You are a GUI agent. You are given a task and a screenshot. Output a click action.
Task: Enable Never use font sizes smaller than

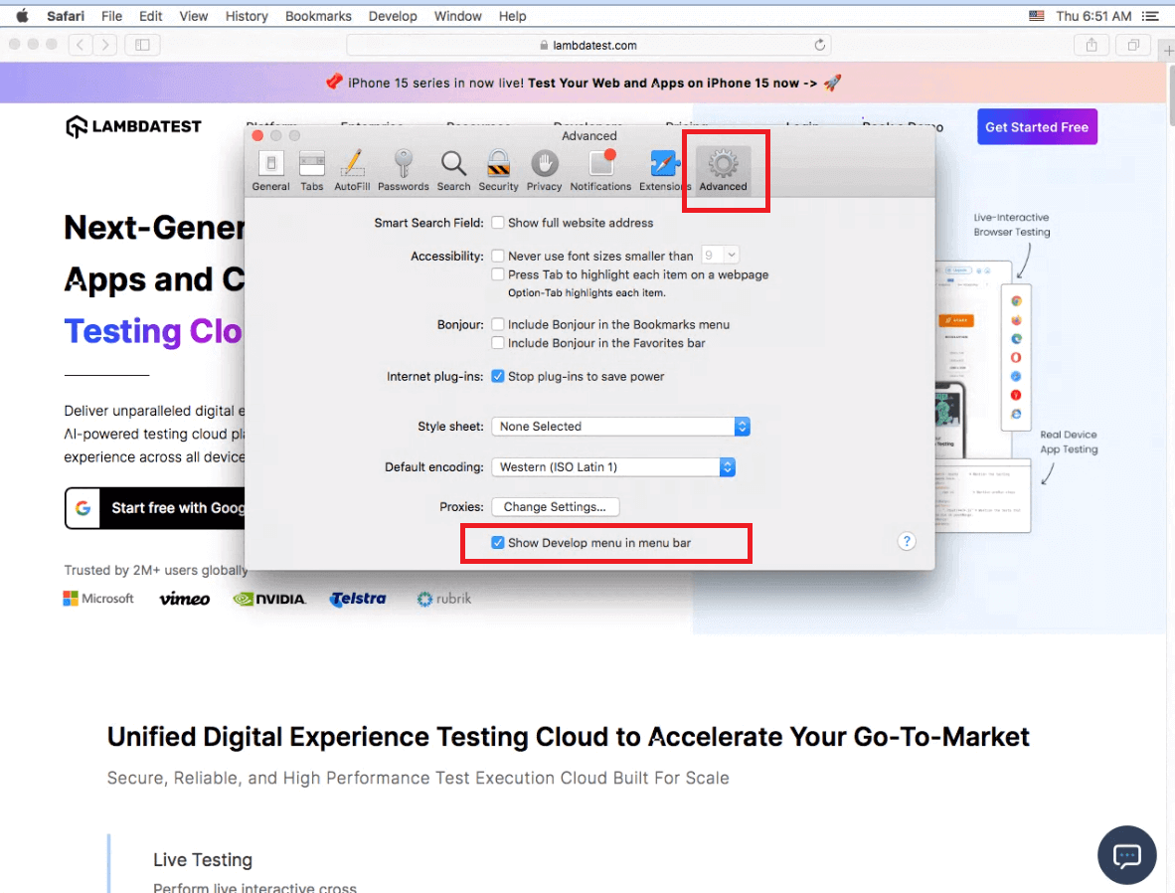pos(498,256)
